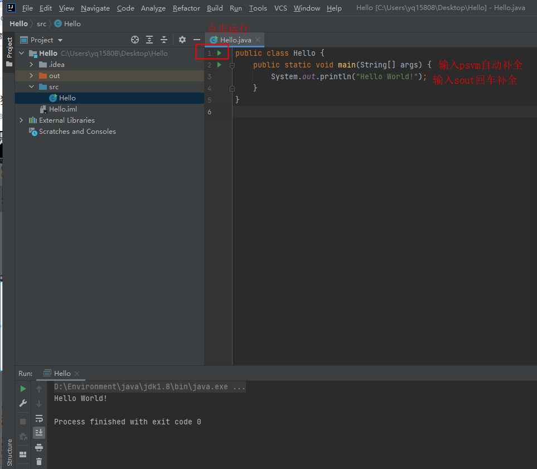This screenshot has height=469, width=537.
Task: Open the Window menu
Action: click(307, 8)
